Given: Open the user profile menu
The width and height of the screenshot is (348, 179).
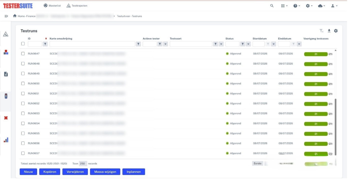Looking at the screenshot, I should click(x=334, y=6).
